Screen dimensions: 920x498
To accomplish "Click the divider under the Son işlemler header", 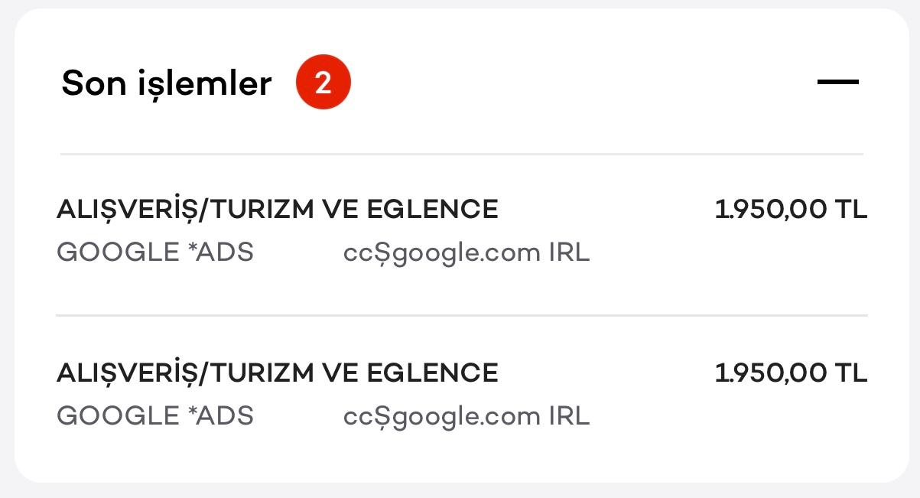I will tap(460, 153).
